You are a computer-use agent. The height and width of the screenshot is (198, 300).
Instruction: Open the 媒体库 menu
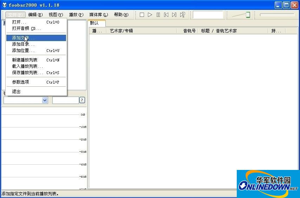tap(98, 15)
